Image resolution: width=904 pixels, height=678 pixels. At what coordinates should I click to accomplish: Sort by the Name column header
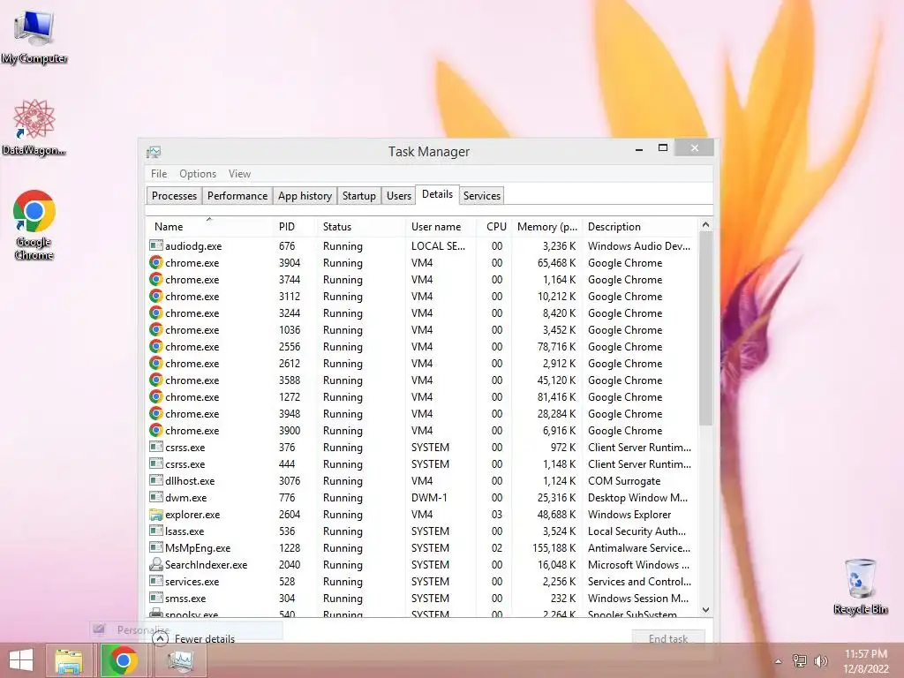pos(209,227)
